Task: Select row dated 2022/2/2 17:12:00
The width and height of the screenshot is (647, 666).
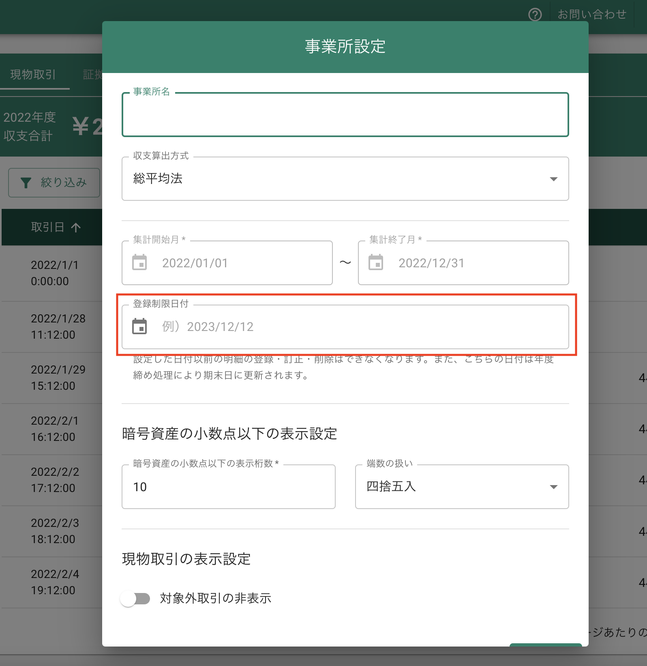Action: coord(52,480)
